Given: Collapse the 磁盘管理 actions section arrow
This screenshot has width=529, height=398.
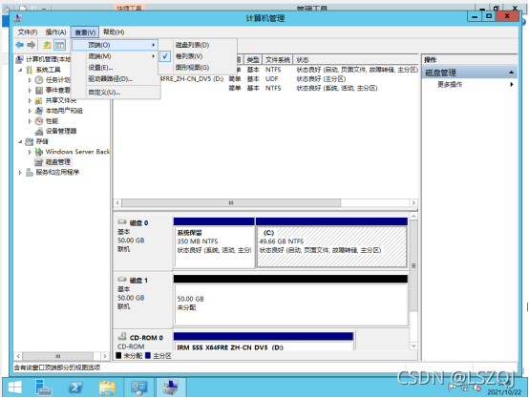Looking at the screenshot, I should (511, 73).
